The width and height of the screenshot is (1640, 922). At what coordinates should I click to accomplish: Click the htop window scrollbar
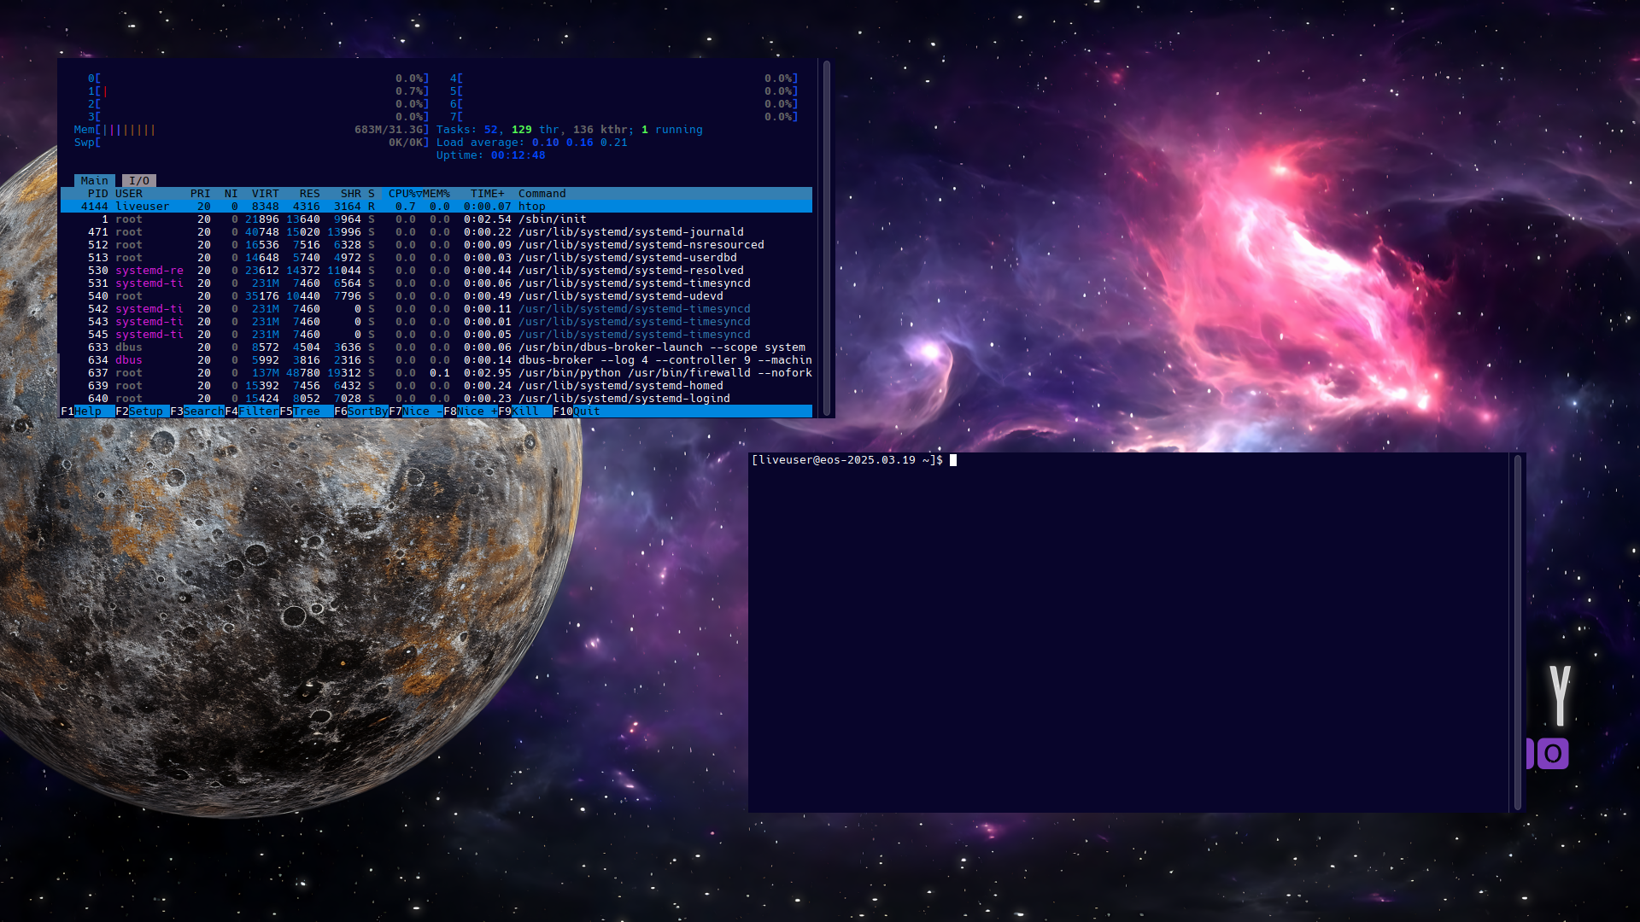(826, 237)
